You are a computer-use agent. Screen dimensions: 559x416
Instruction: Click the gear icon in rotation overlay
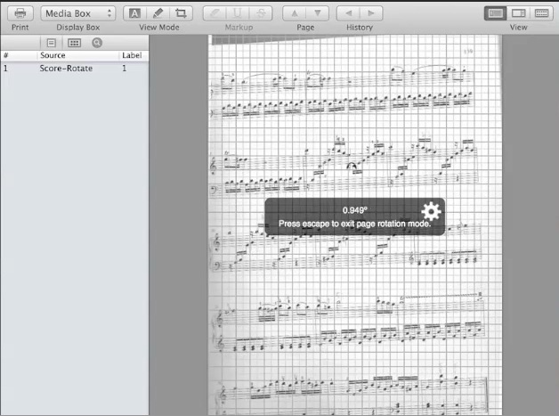[431, 211]
